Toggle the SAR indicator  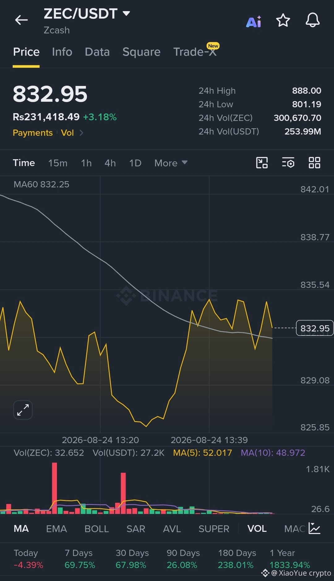[136, 528]
